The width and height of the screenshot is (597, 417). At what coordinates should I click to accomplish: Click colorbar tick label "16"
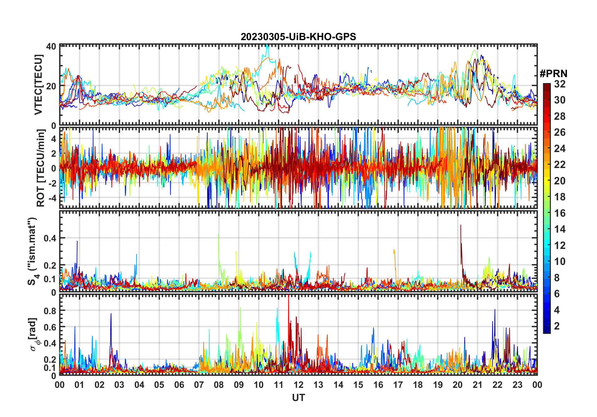click(560, 213)
